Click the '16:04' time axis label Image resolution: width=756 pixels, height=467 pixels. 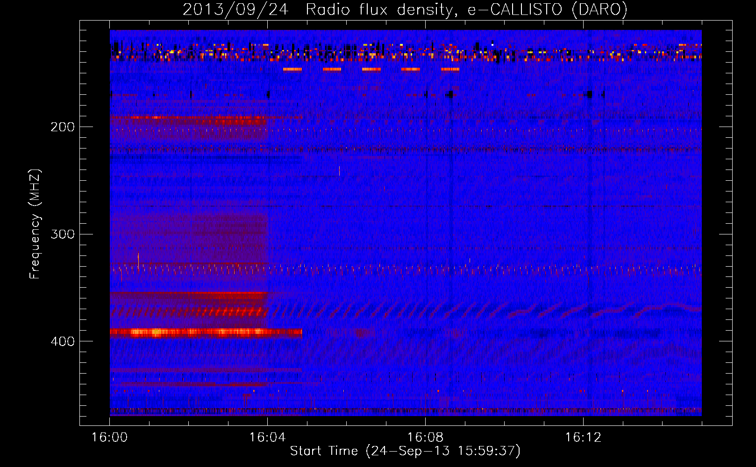click(267, 437)
